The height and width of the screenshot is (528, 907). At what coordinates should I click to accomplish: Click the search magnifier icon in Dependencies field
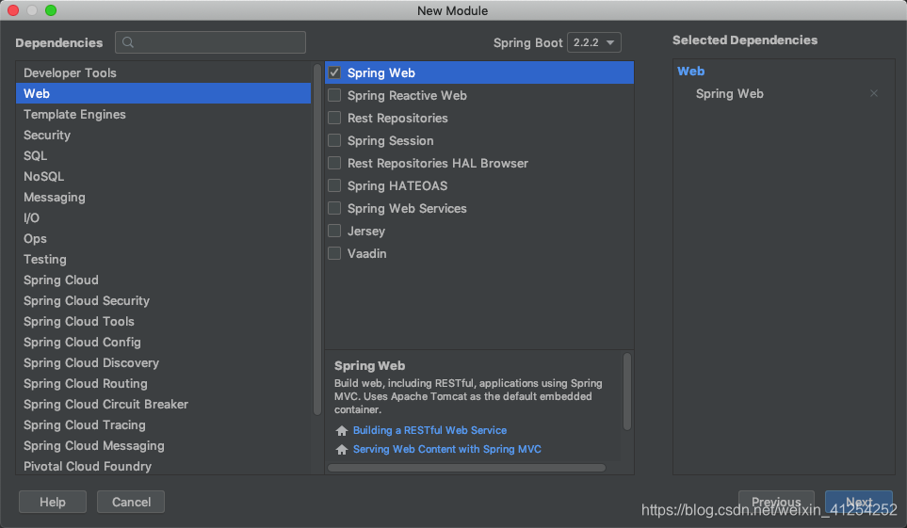128,42
